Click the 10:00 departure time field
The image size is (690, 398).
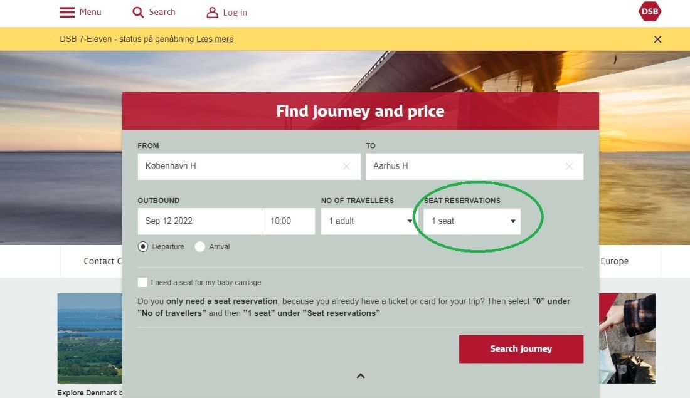288,221
